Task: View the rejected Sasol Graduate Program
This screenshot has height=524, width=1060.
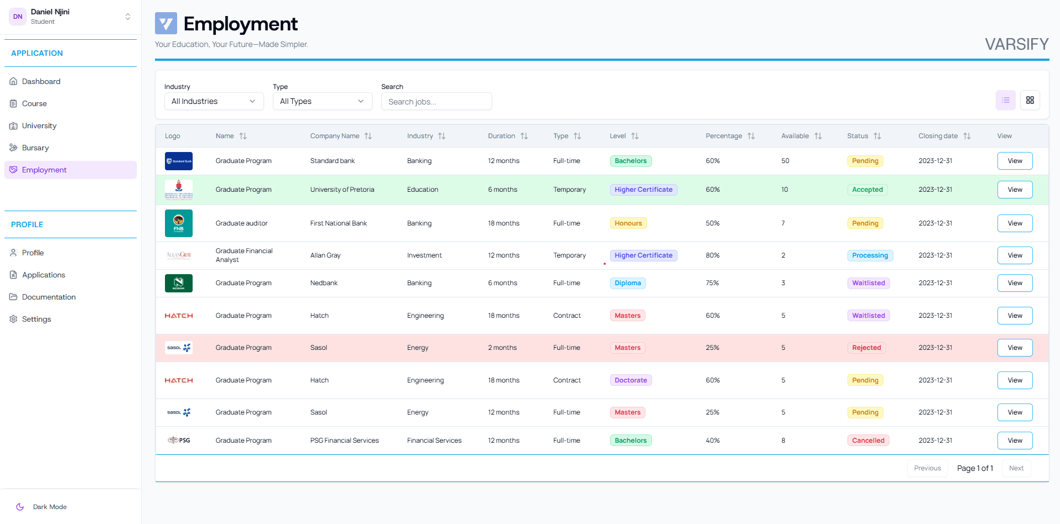Action: click(x=1014, y=348)
